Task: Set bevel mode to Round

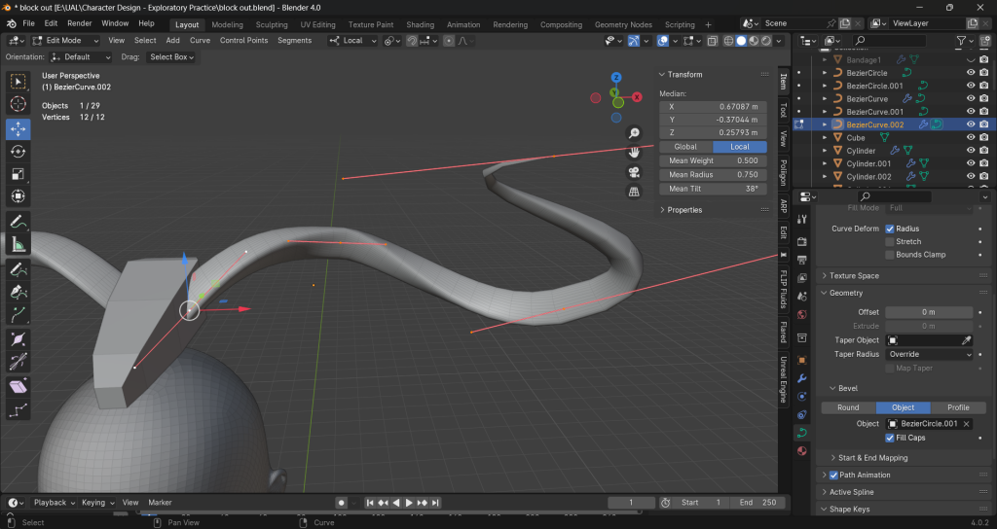Action: point(848,407)
